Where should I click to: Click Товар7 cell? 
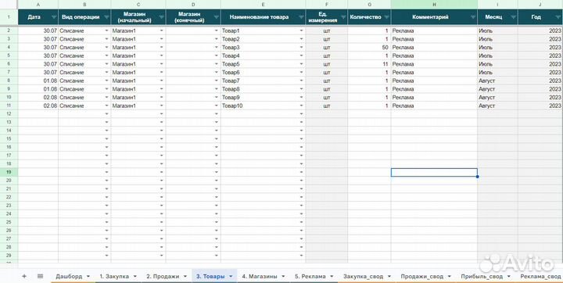pyautogui.click(x=264, y=81)
